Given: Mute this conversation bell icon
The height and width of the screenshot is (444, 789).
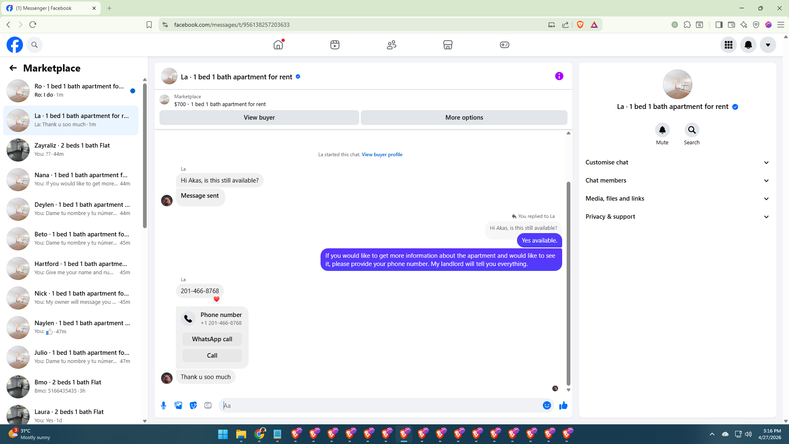Looking at the screenshot, I should coord(662,130).
